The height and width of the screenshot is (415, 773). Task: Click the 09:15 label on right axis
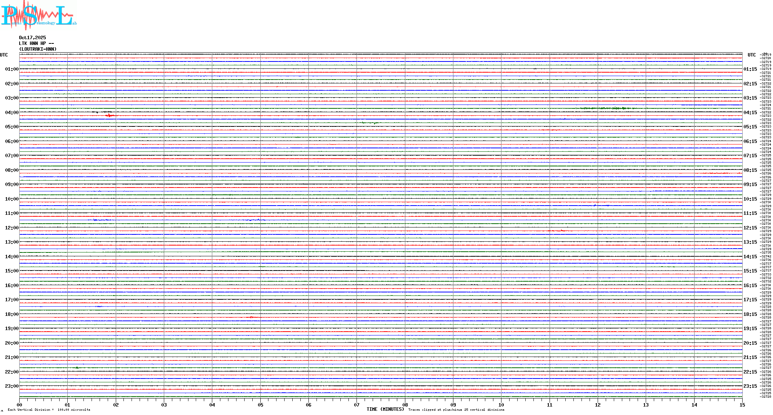click(x=750, y=184)
